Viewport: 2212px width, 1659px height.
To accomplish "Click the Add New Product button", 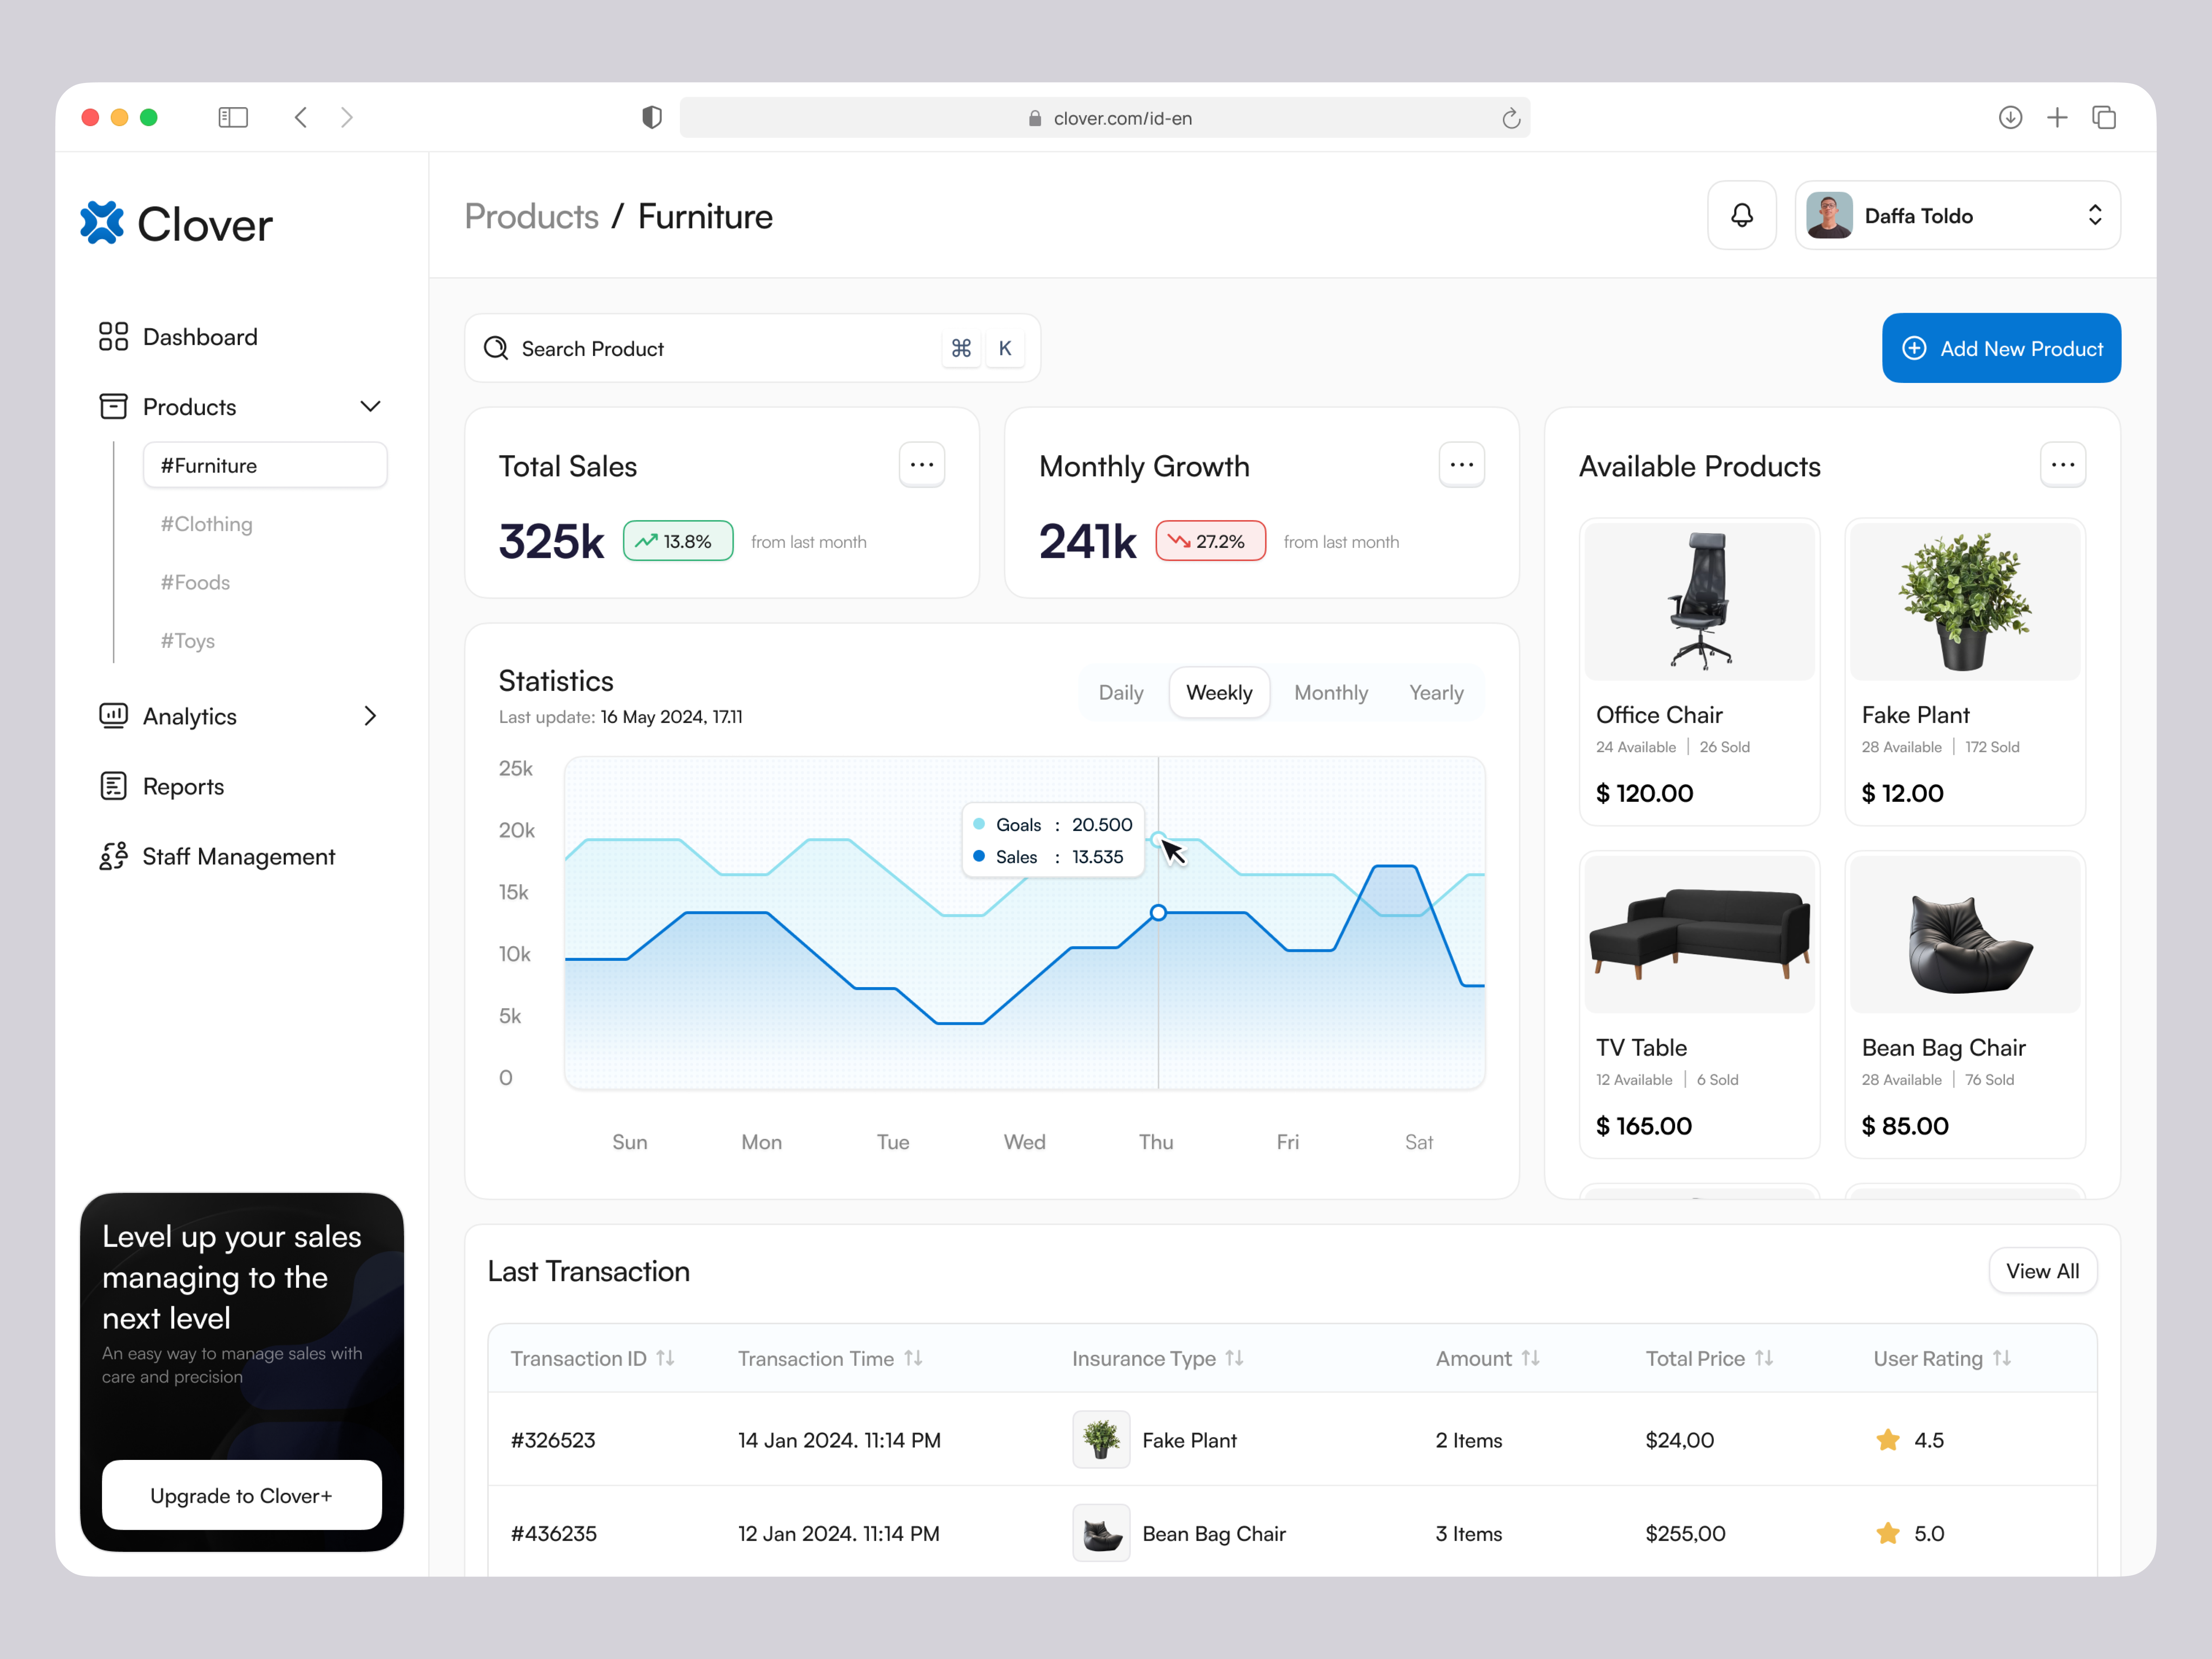I will [2001, 348].
